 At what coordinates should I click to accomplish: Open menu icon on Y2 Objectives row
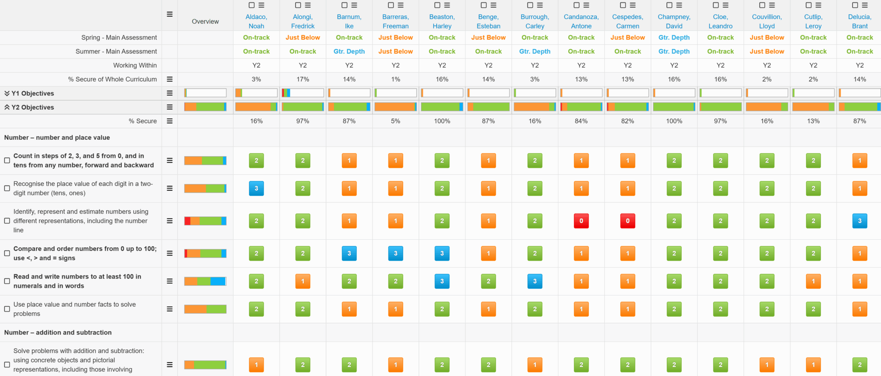point(169,107)
